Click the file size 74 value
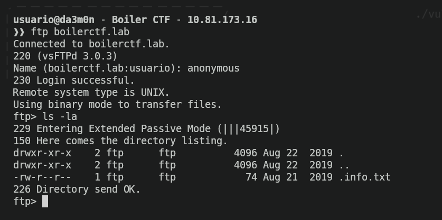This screenshot has width=442, height=220. pyautogui.click(x=251, y=177)
